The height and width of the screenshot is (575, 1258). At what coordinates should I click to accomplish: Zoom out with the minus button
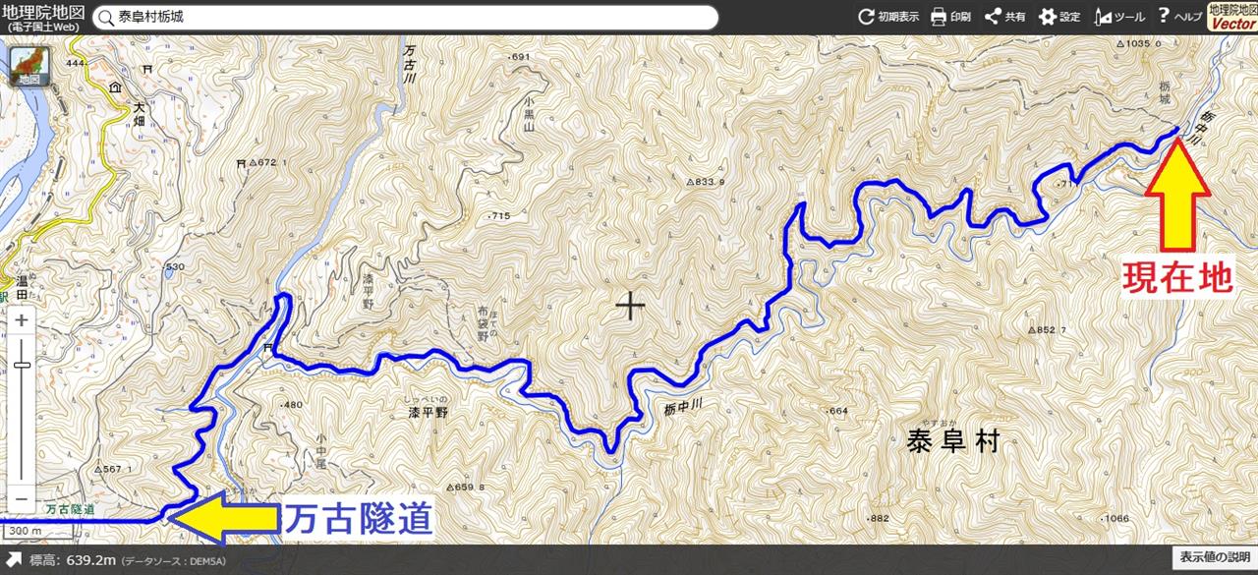point(22,497)
